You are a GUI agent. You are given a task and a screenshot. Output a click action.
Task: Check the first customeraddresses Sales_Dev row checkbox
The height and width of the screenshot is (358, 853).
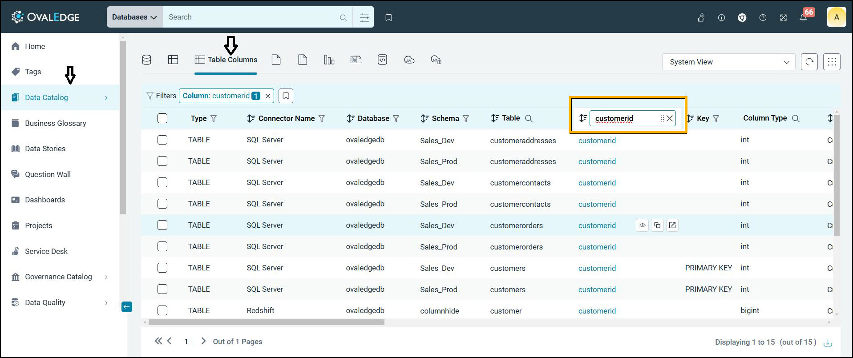coord(162,140)
